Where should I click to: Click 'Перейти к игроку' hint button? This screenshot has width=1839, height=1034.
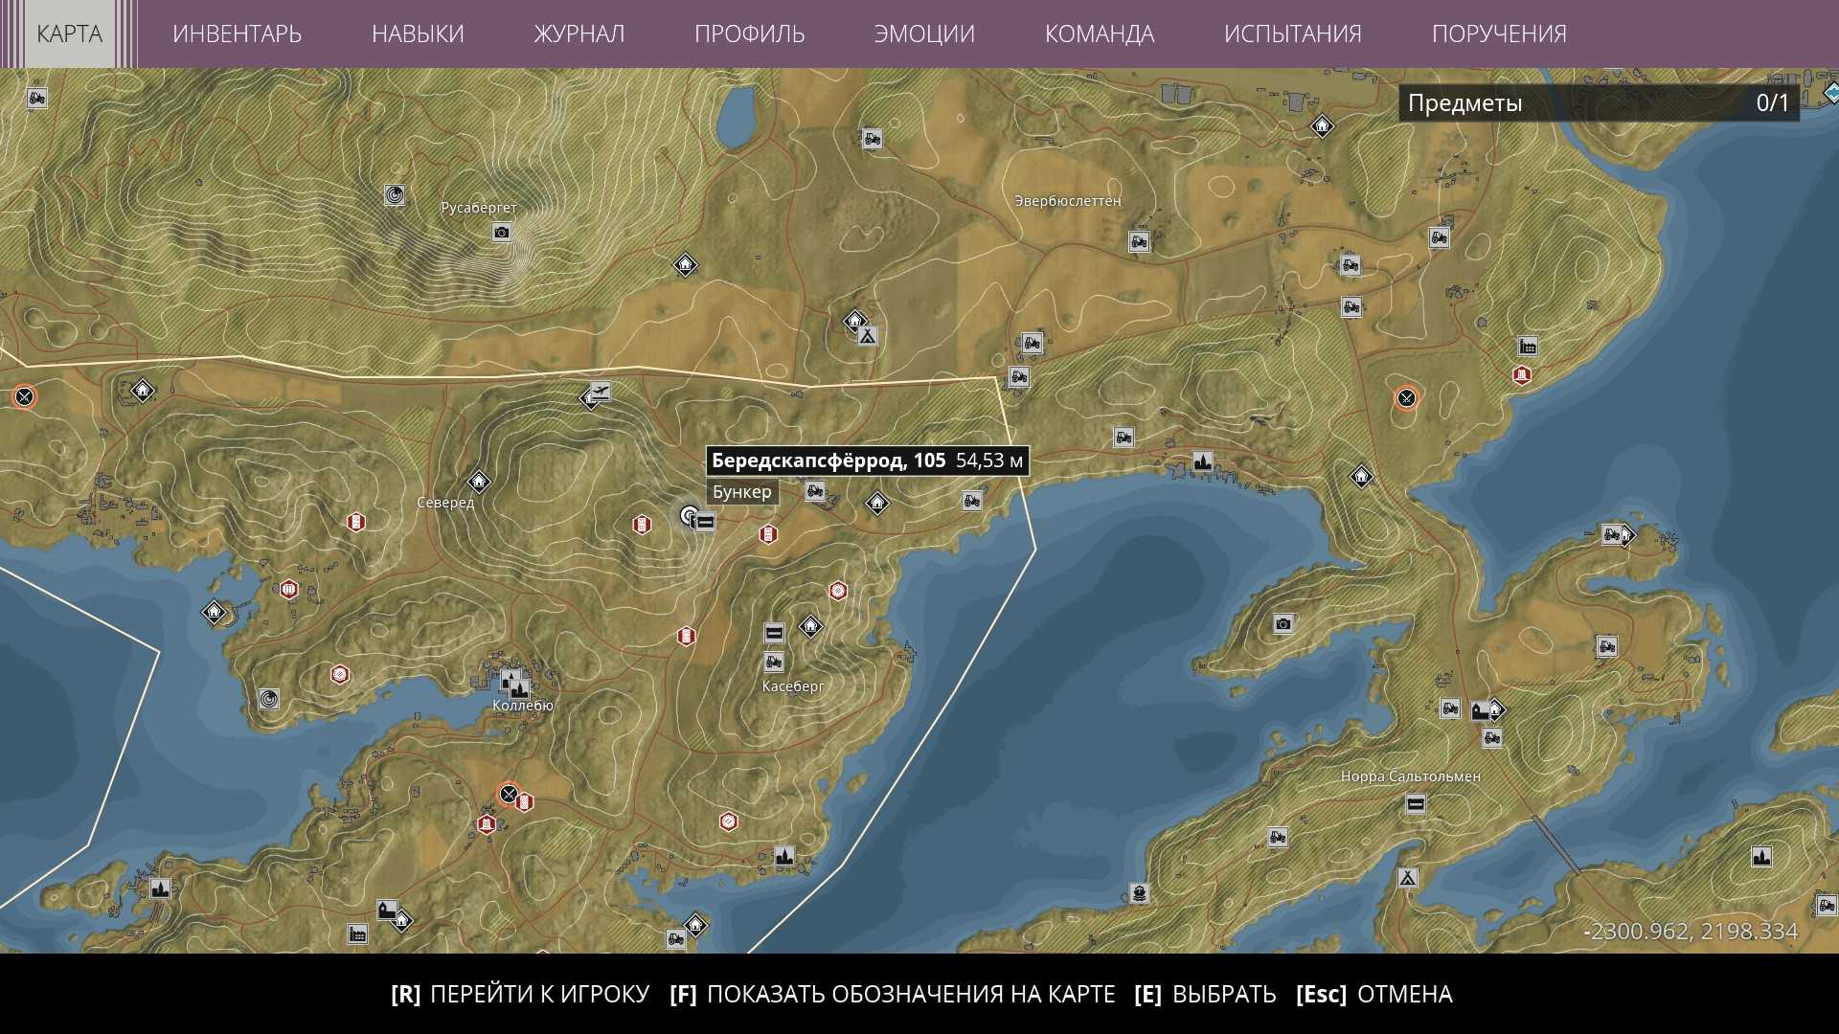tap(520, 994)
